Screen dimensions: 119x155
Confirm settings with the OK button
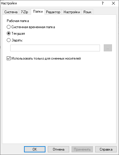pos(35,149)
